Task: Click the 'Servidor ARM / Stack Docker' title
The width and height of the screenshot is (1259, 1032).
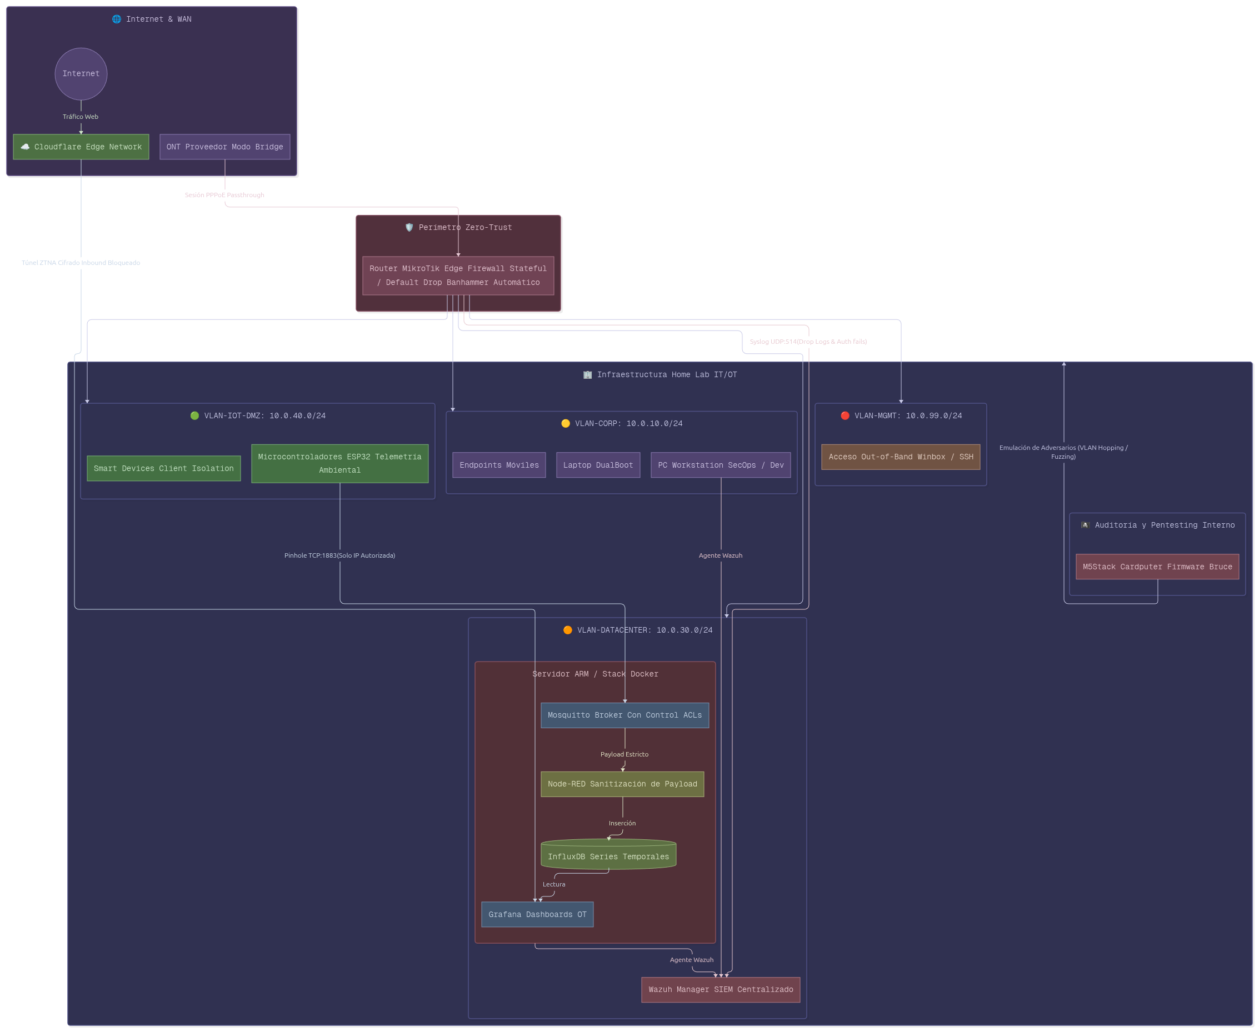Action: pos(595,674)
